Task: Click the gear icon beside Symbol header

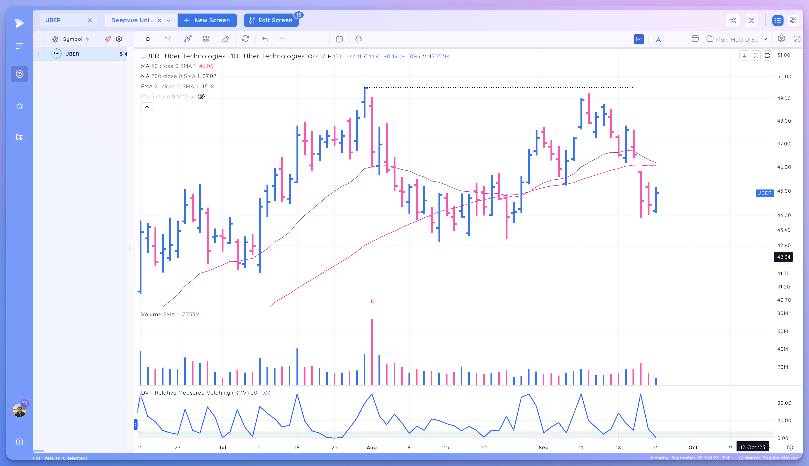Action: [55, 39]
